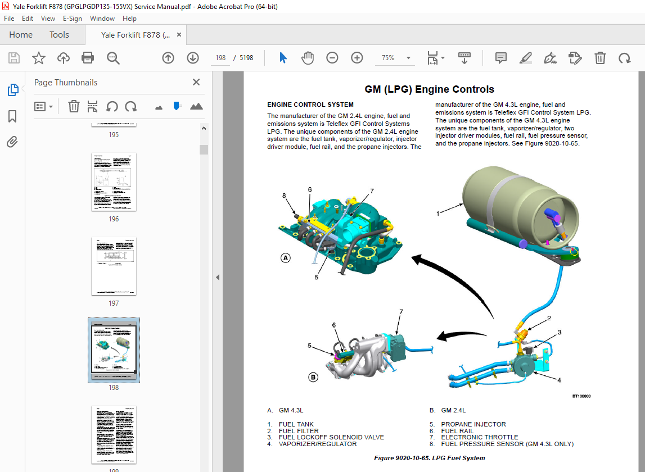Click the scrolling mode keyboard icon
Screen dimensions: 645x472
click(x=464, y=58)
